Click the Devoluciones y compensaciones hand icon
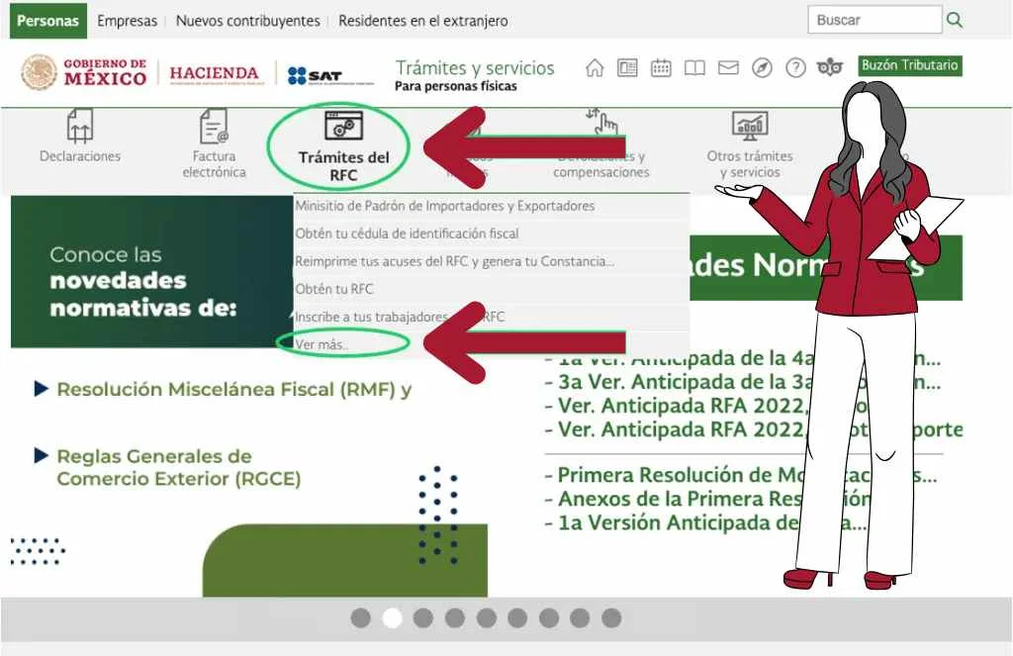 [601, 122]
